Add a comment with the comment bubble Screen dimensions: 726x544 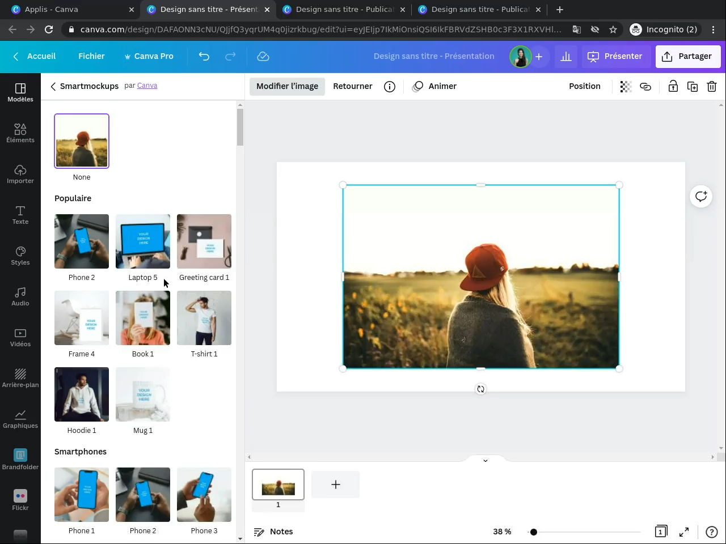coord(701,196)
